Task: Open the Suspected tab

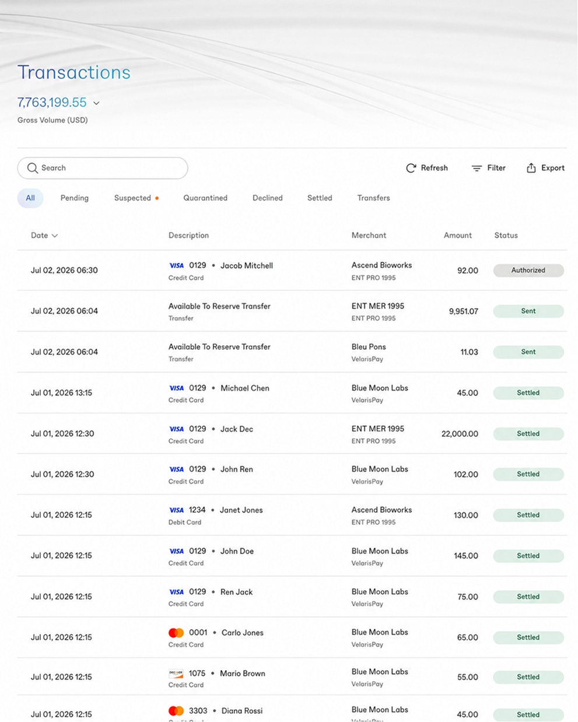Action: pos(132,198)
